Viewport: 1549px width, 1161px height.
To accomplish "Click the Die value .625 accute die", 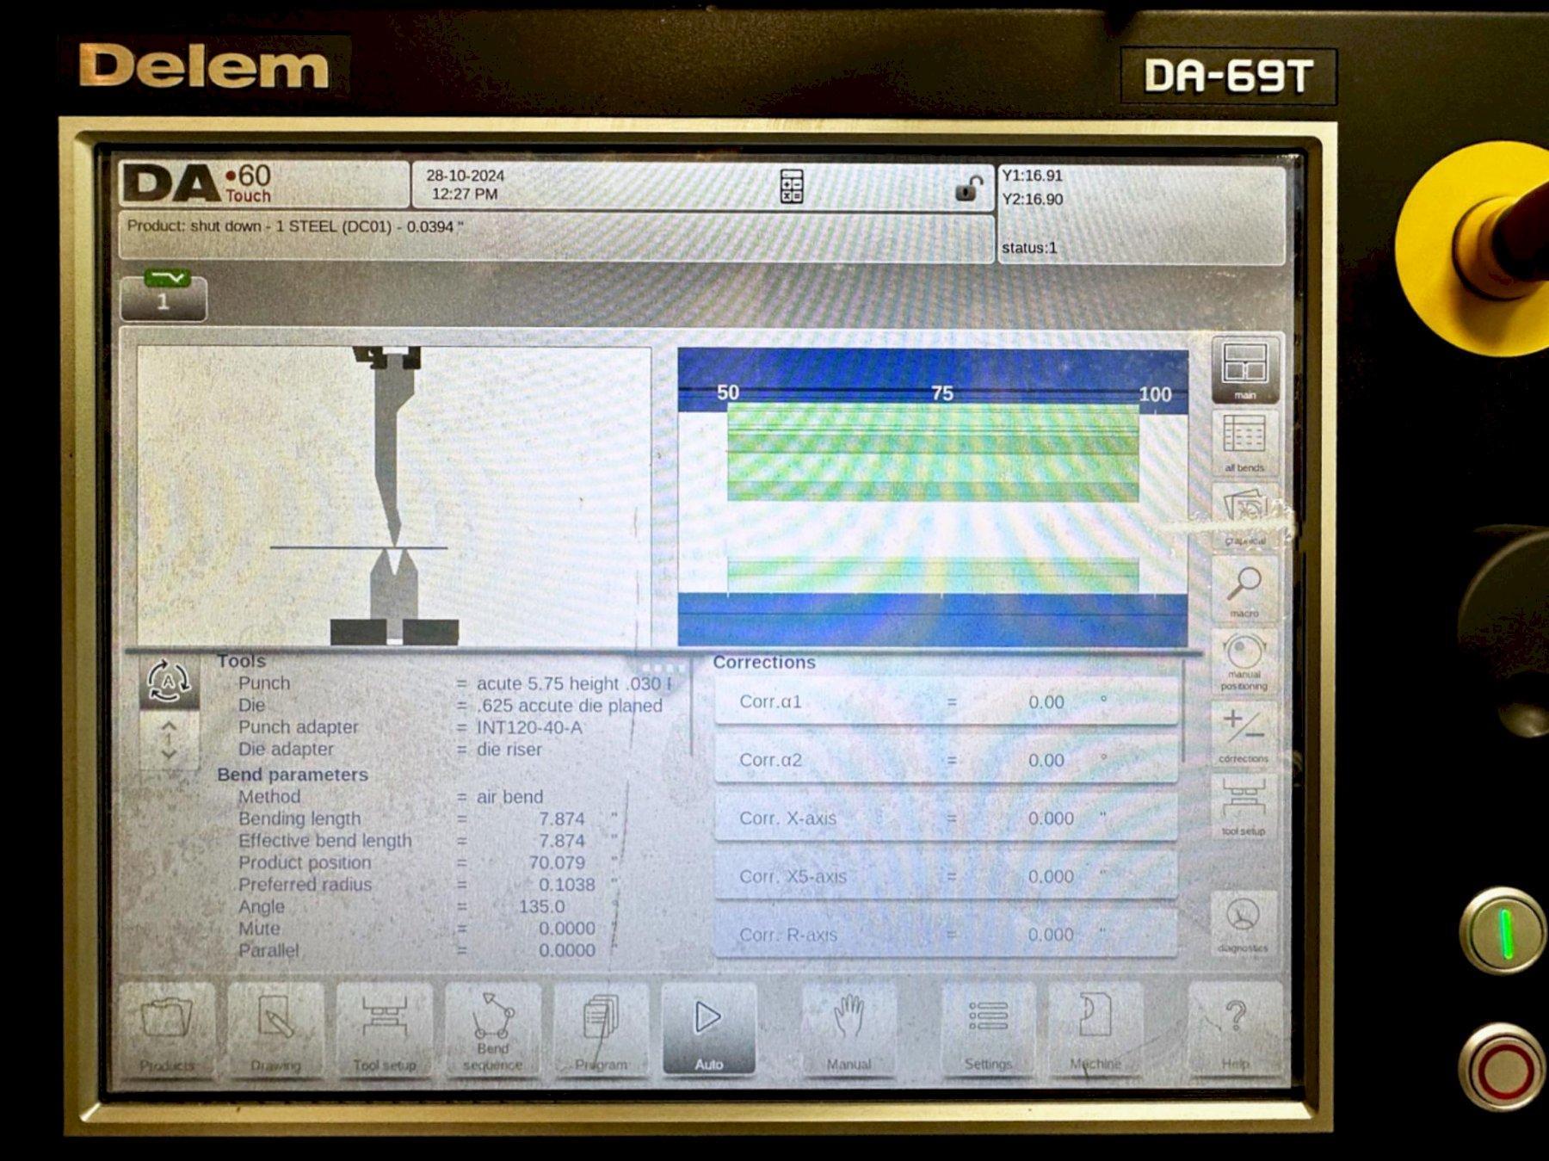I will pyautogui.click(x=570, y=706).
